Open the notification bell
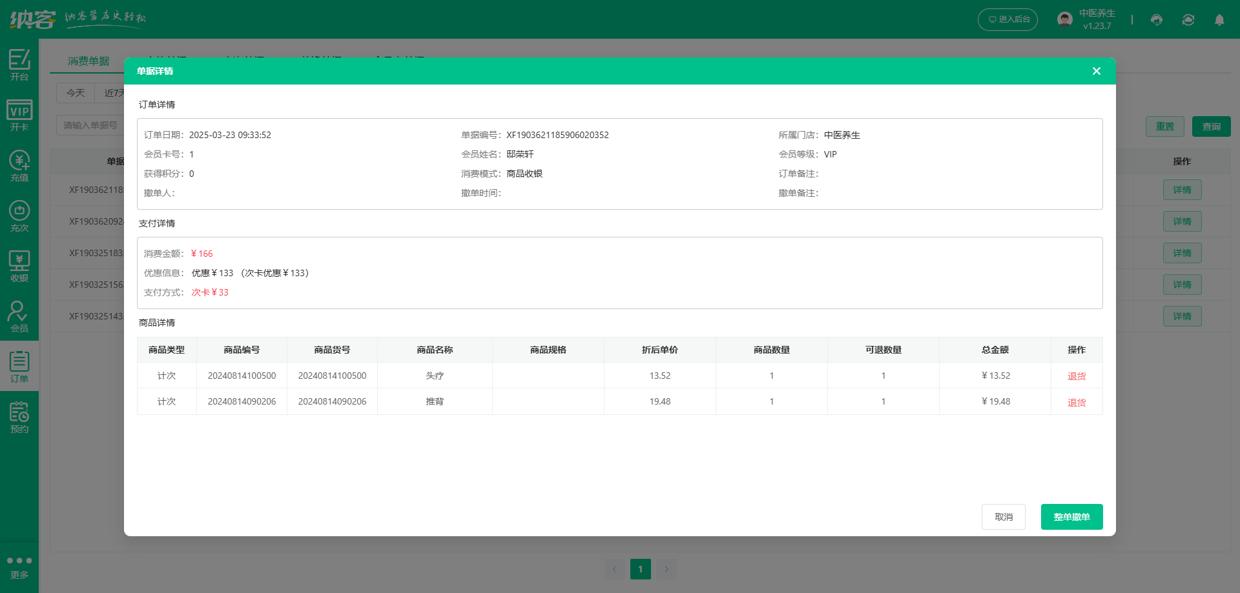The width and height of the screenshot is (1240, 593). tap(1219, 20)
